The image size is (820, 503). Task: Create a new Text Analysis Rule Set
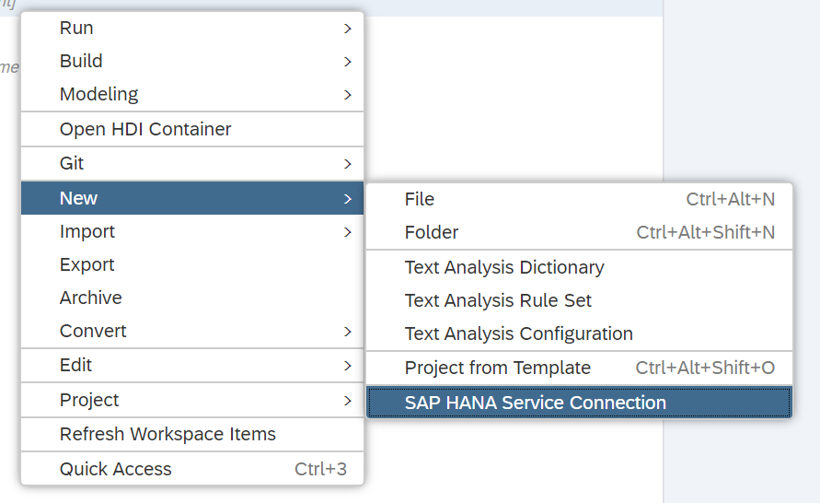580,300
